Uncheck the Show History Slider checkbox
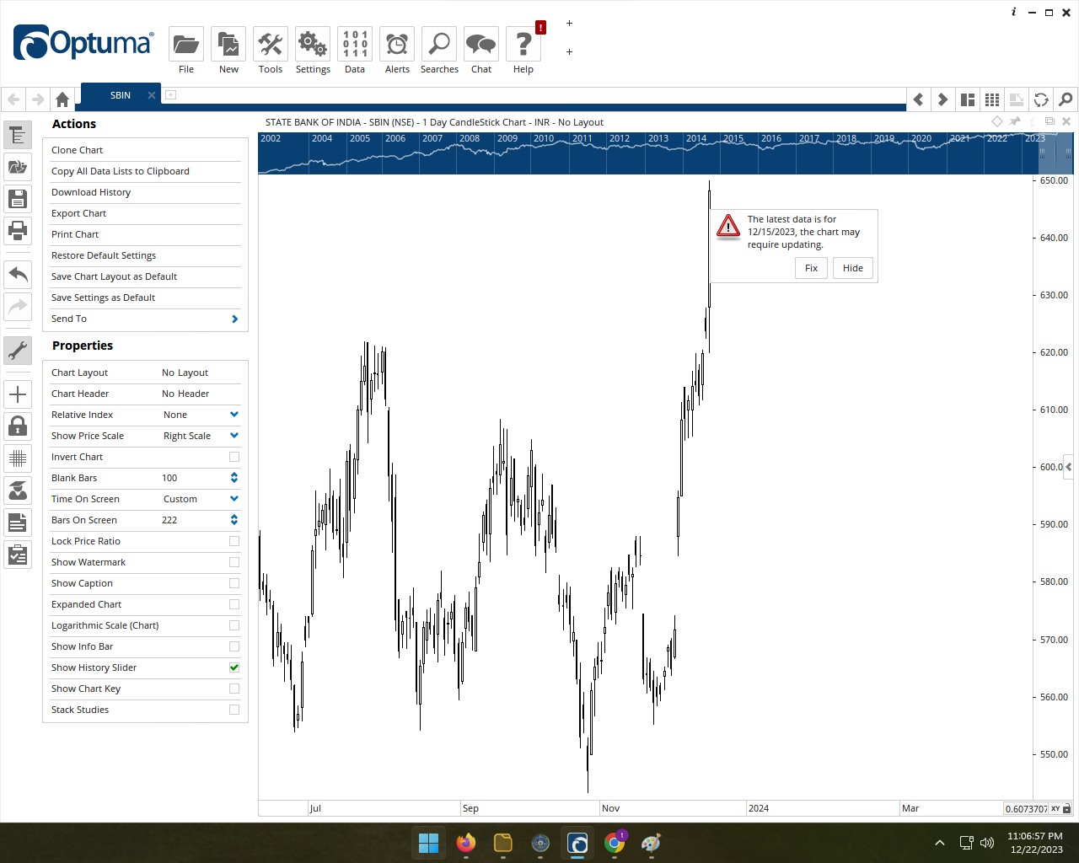The image size is (1079, 863). [234, 667]
